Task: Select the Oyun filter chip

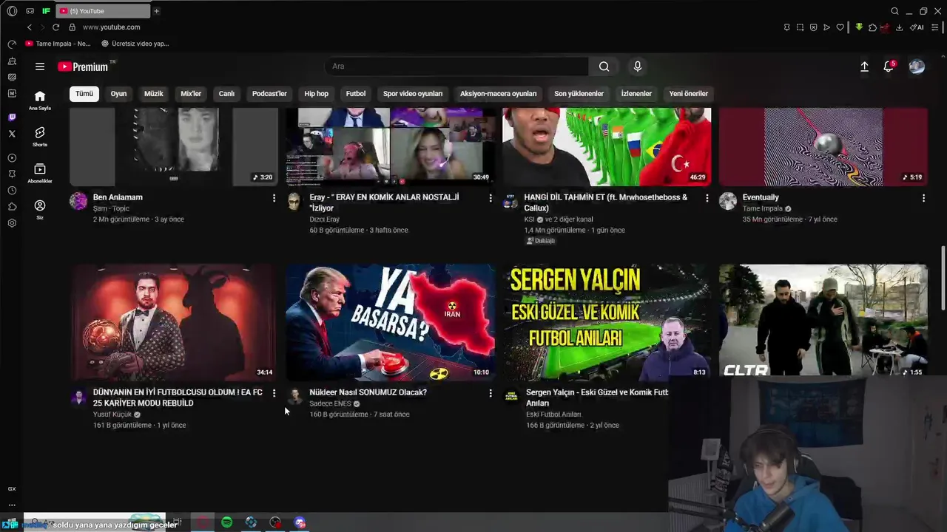Action: (x=118, y=94)
